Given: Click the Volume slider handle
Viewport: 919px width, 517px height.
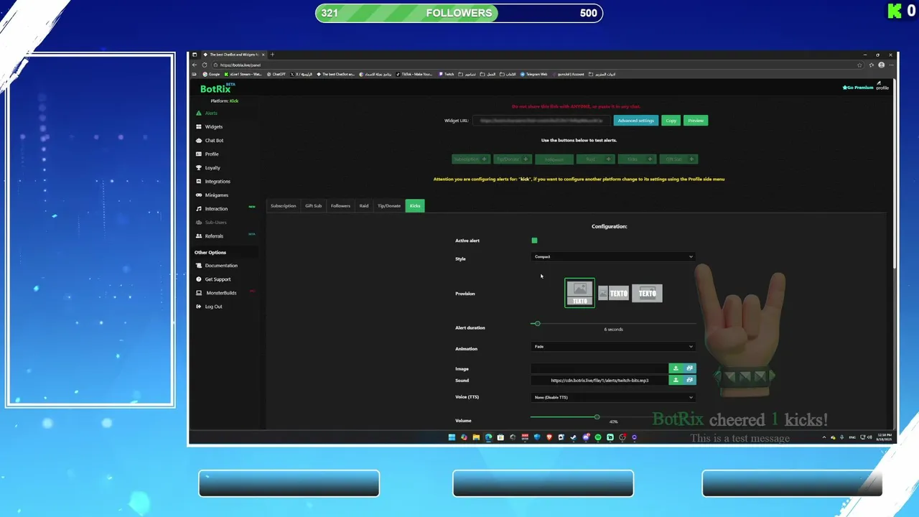Looking at the screenshot, I should pyautogui.click(x=597, y=416).
